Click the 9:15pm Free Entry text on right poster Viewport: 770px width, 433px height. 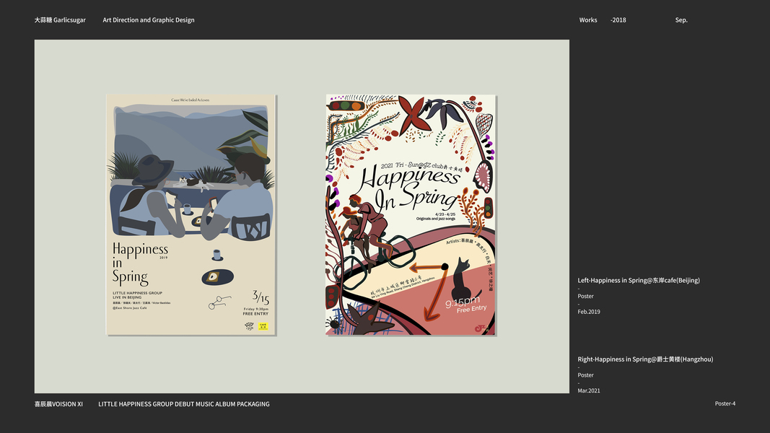click(465, 305)
